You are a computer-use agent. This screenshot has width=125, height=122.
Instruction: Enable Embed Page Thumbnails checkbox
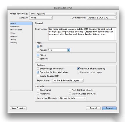(38, 69)
